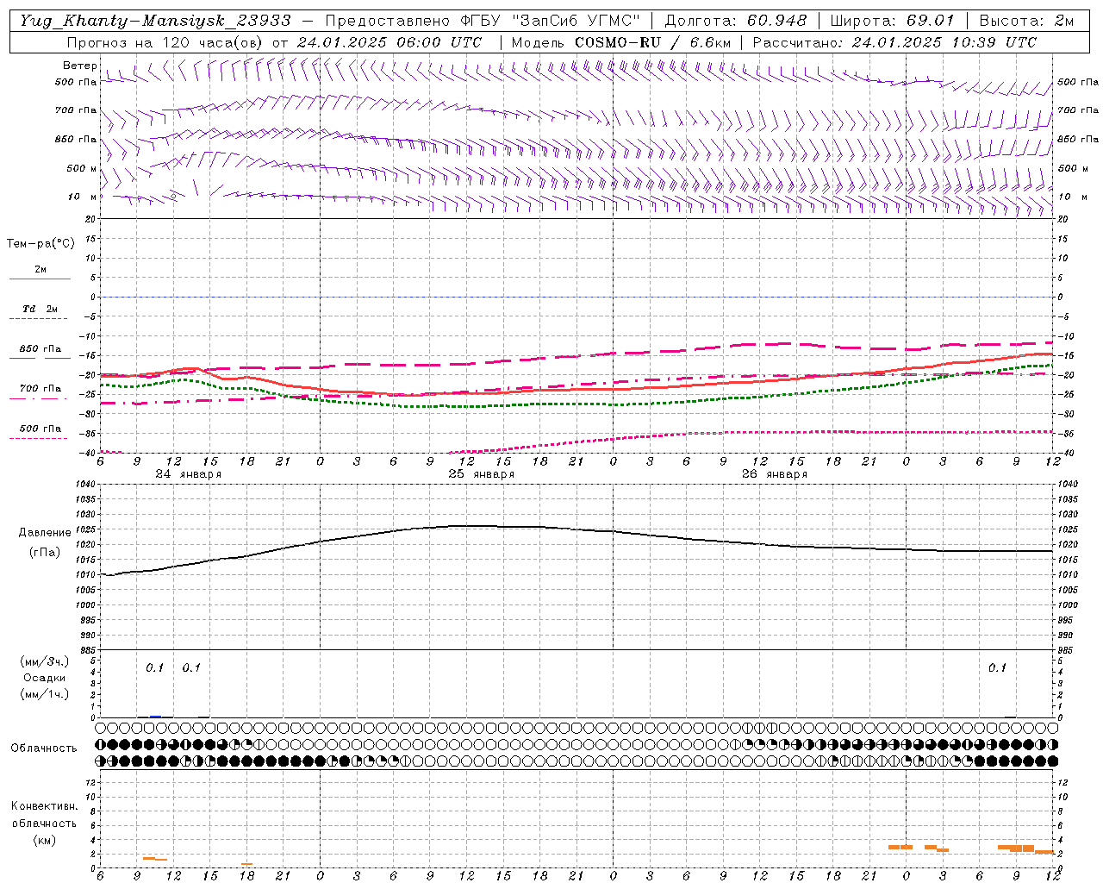1103x883 pixels.
Task: Click the '24 января' date label
Action: [188, 474]
